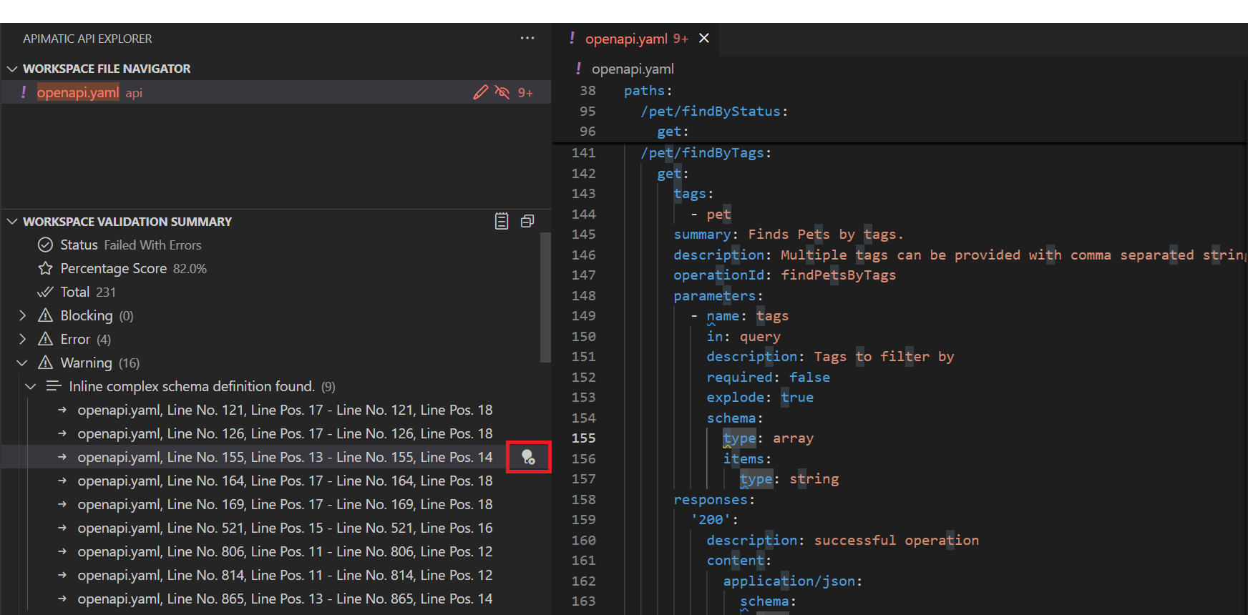Select openapi.yaml in the file navigator

(276, 92)
